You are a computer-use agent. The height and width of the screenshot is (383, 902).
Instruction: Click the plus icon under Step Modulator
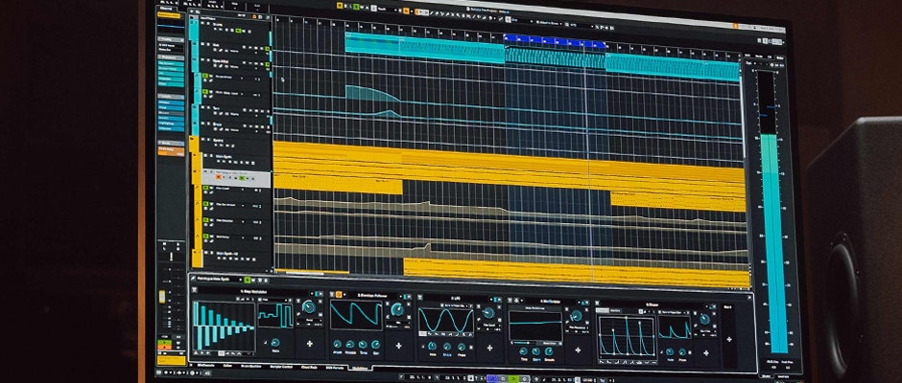tap(310, 344)
